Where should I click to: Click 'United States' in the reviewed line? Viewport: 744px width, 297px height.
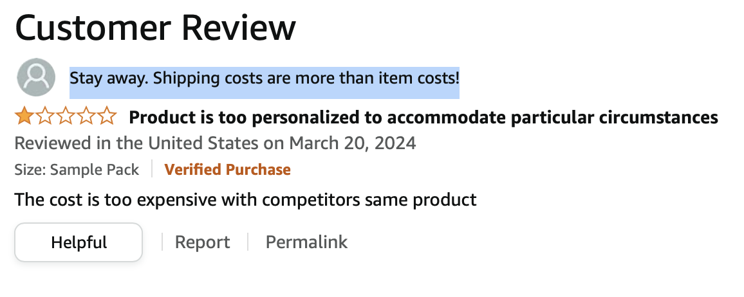(x=204, y=143)
